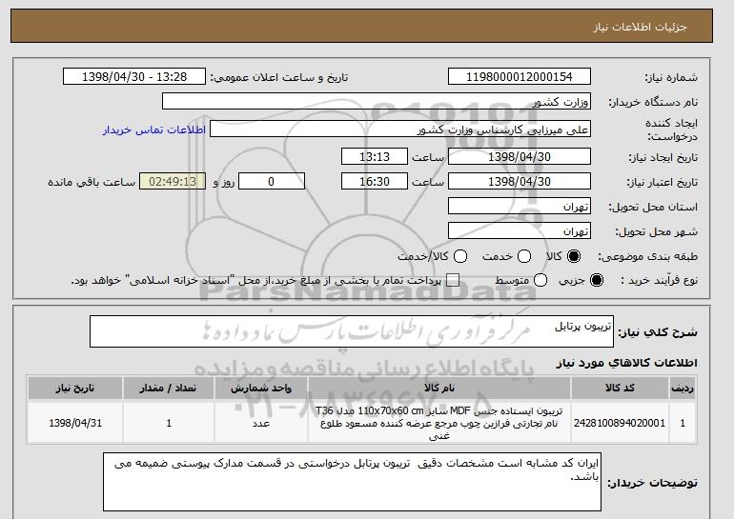Click the remaining days field showing 0
734x519 pixels.
272,182
